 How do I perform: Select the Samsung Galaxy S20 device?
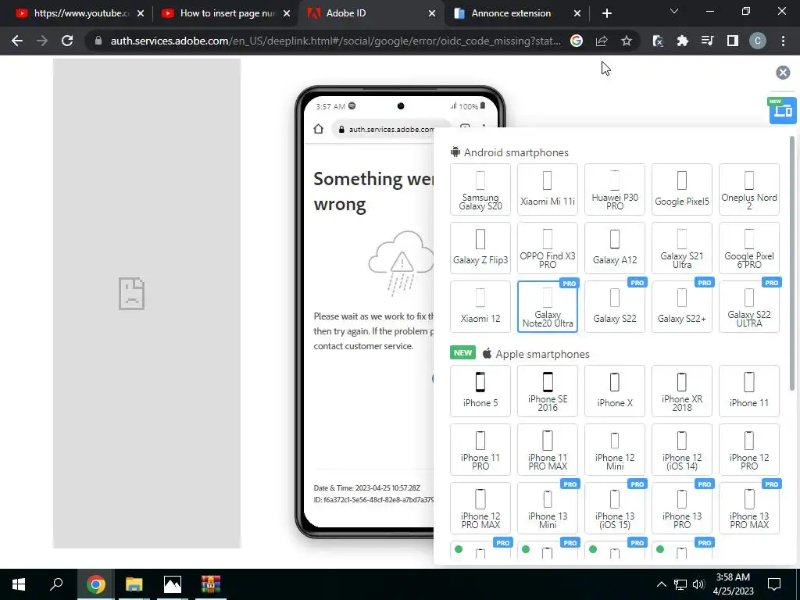pyautogui.click(x=480, y=189)
